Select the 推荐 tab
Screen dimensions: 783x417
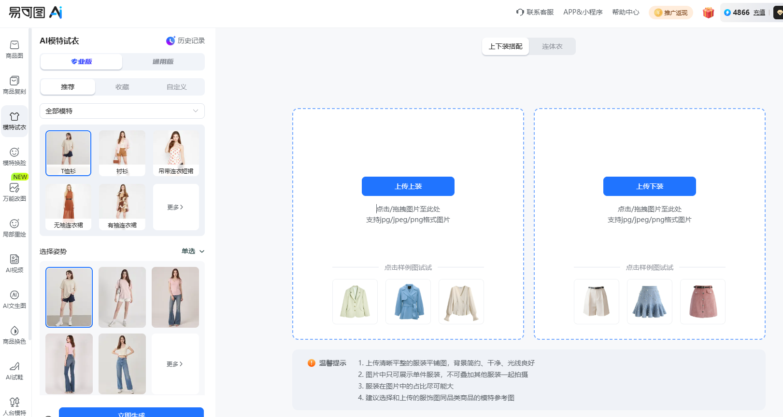(68, 87)
